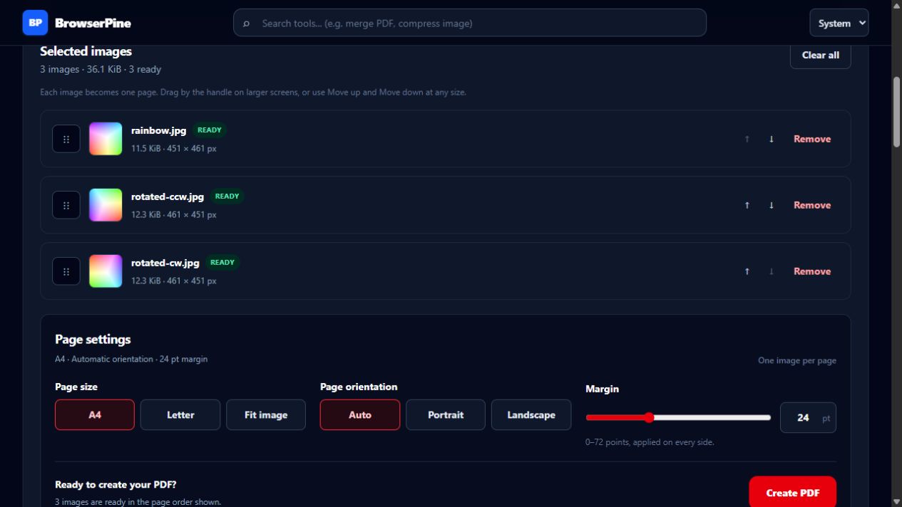
Task: Click the rotated-cw.jpg file name
Action: [x=165, y=263]
